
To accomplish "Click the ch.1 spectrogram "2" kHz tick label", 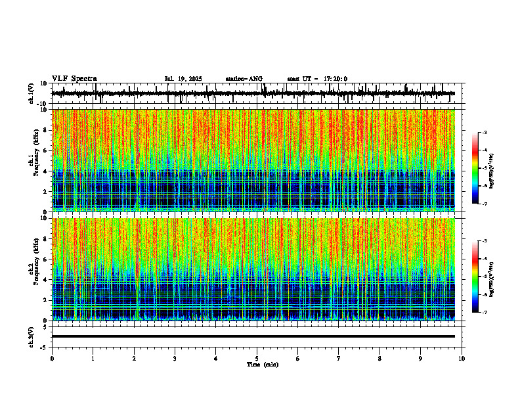I will (x=45, y=192).
